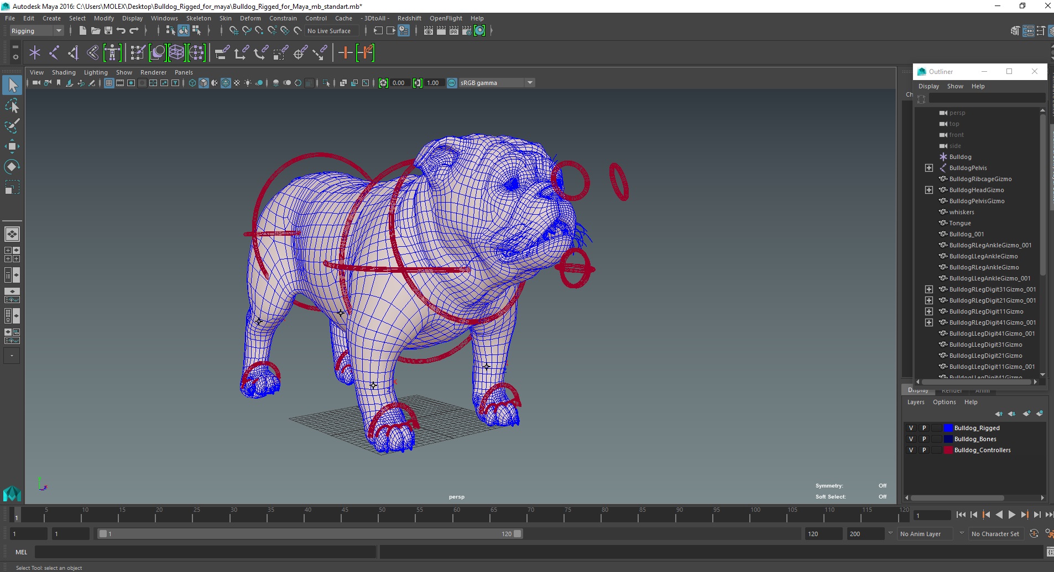Click the Open Scene folder icon
This screenshot has height=572, width=1054.
95,31
